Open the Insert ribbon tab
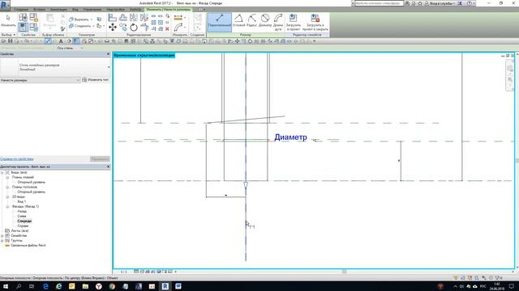519x291 pixels. click(x=39, y=10)
